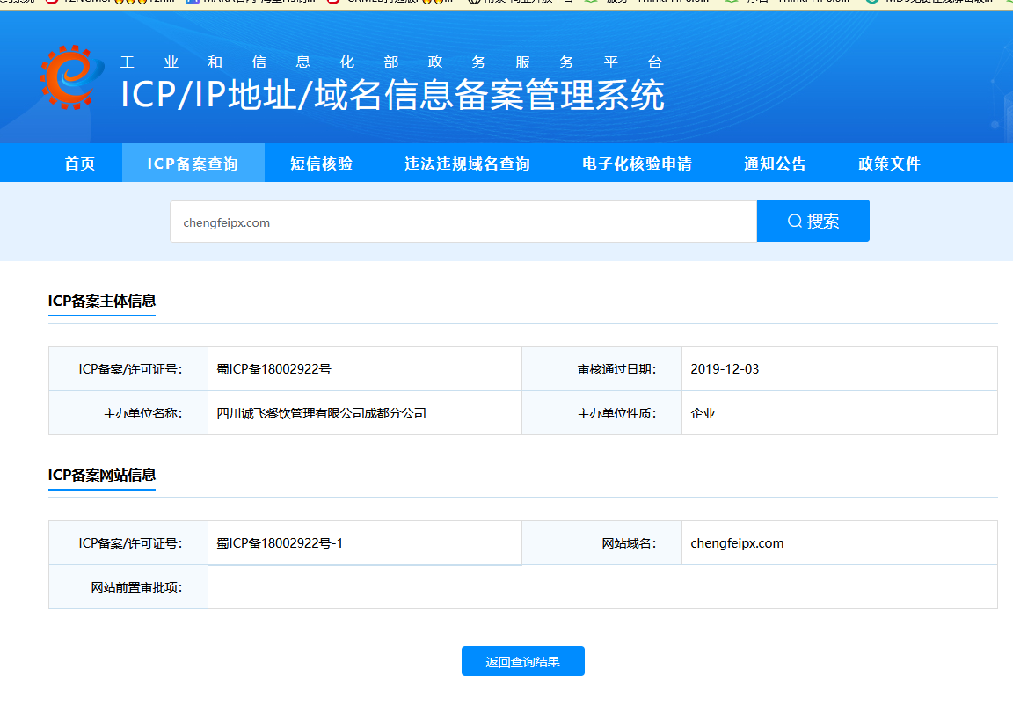Click the approval date 2019-12-03
The width and height of the screenshot is (1013, 727).
click(x=725, y=369)
